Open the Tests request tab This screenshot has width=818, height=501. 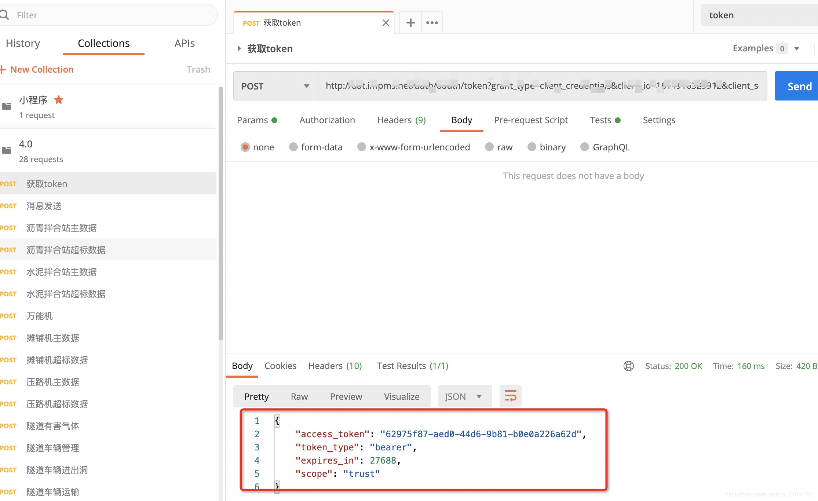click(605, 120)
